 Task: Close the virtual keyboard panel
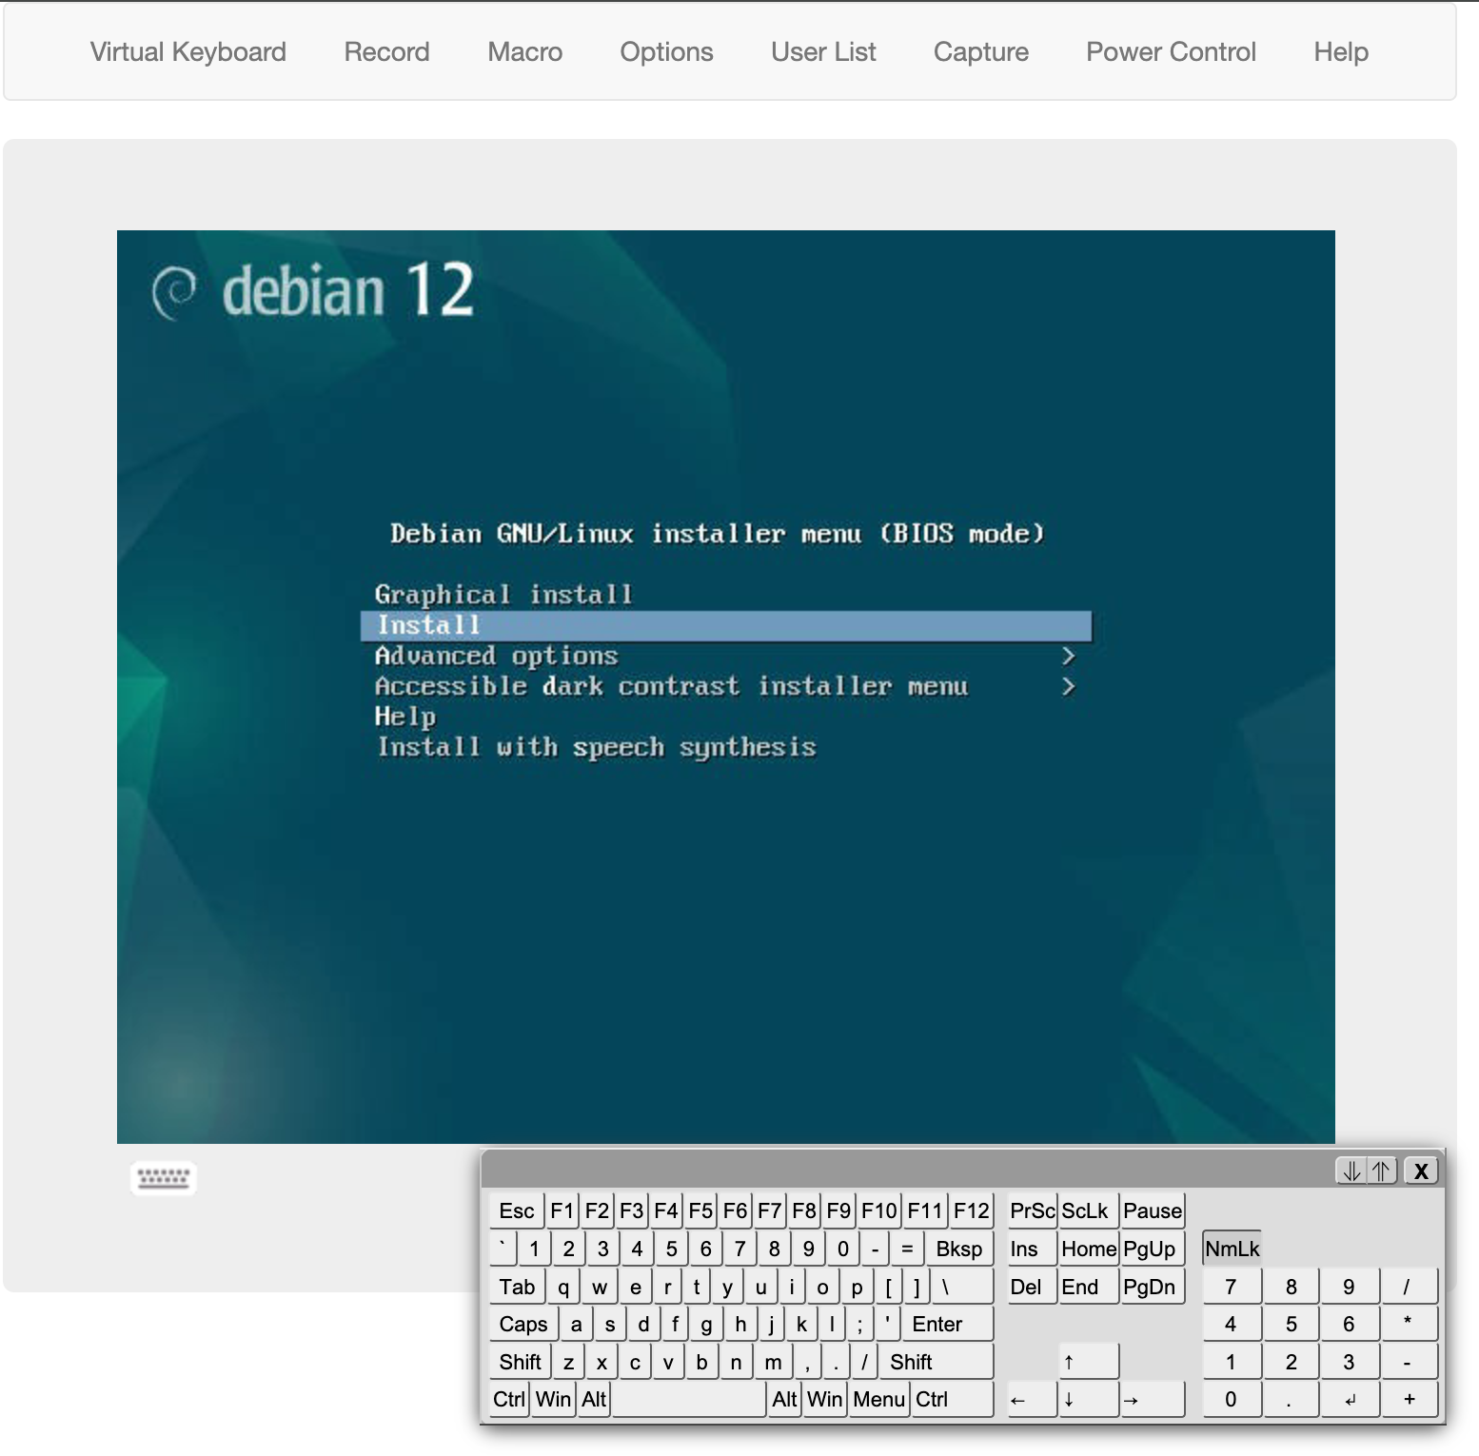coord(1421,1171)
